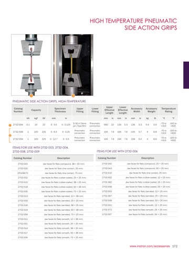Click the Pneumatic Side Action Grips, High-Temperature heading
Screen dimensions: 189x253
[x=49, y=101]
